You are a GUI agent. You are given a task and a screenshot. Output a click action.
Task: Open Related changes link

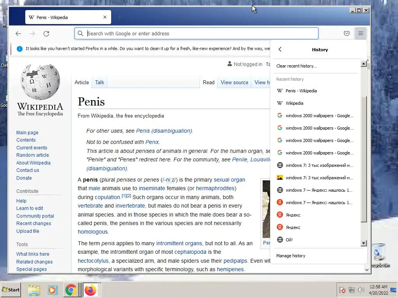(34, 262)
